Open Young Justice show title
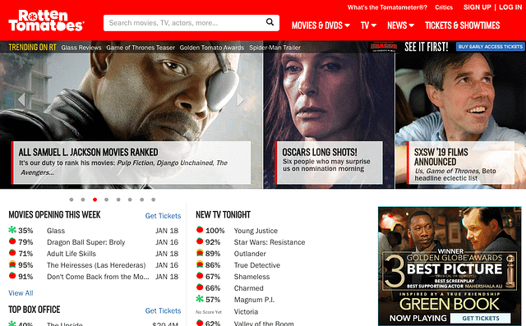The width and height of the screenshot is (526, 326). tap(256, 231)
